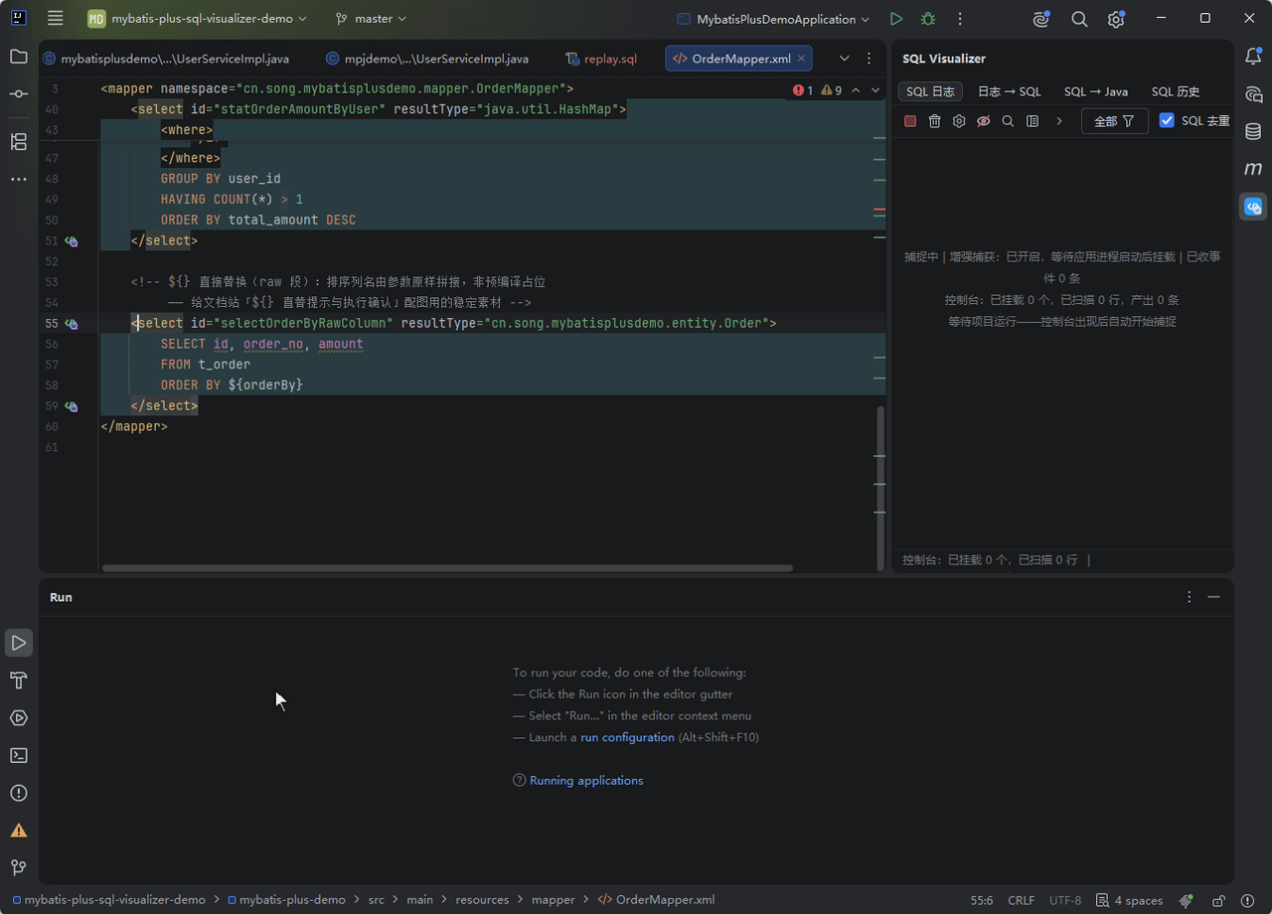Open the Maven tool window icon
This screenshot has width=1272, height=914.
point(1253,169)
